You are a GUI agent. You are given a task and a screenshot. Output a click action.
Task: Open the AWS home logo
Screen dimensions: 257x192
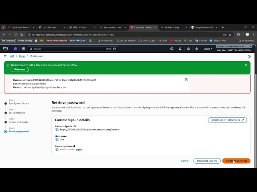click(5, 49)
